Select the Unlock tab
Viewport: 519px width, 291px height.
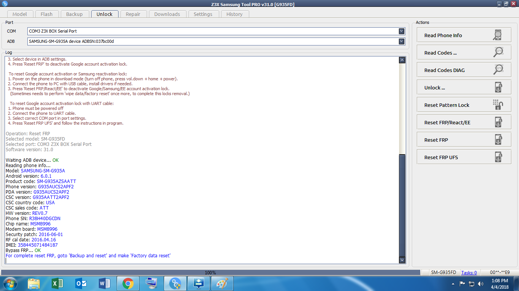tap(104, 14)
